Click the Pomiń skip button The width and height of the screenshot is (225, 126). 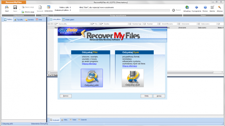tap(177, 10)
